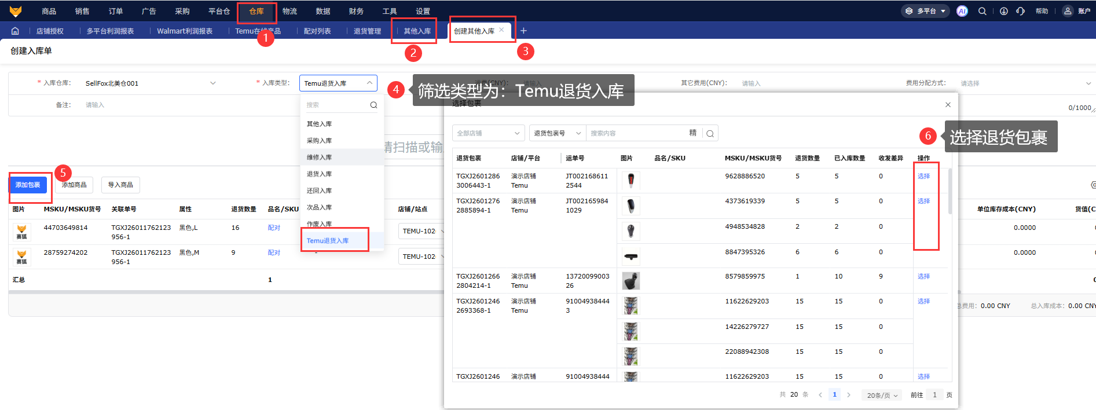Click the package list vertical scrollbar
The image size is (1096, 410).
click(x=950, y=191)
